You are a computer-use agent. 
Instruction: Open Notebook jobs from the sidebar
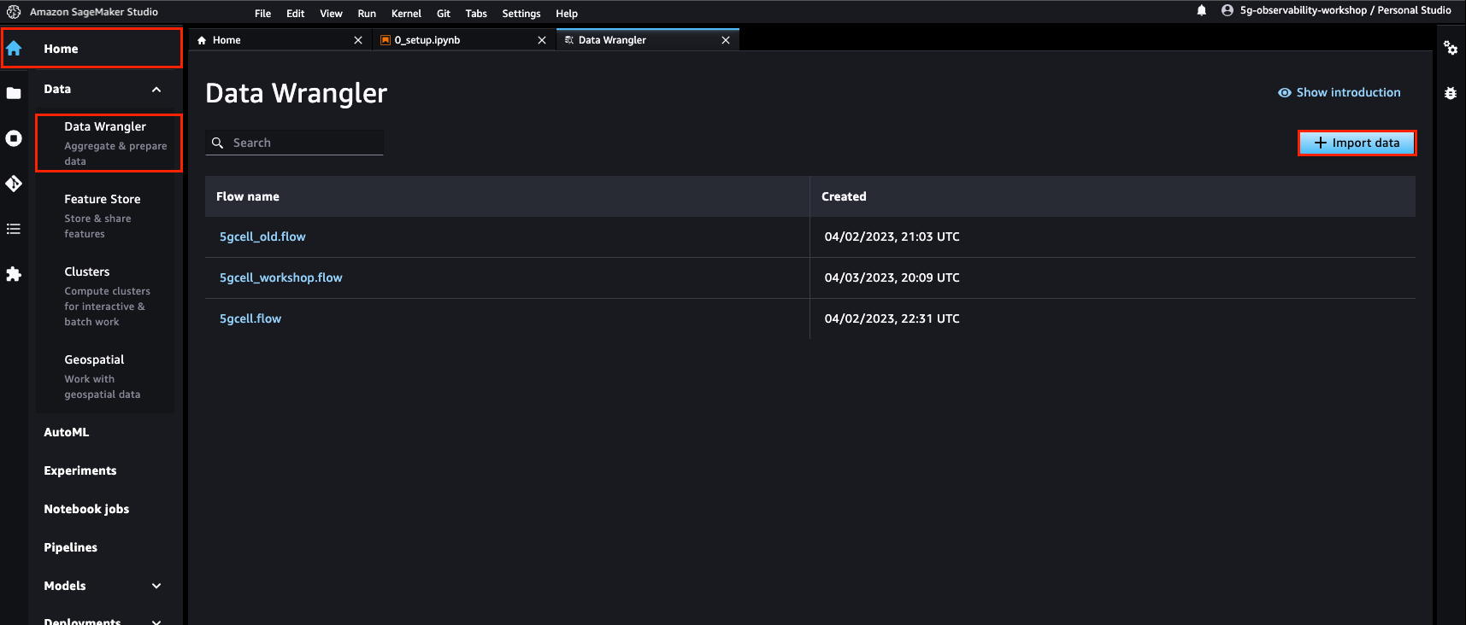pos(86,509)
